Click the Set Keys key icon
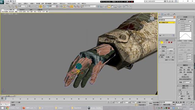 click(x=151, y=103)
